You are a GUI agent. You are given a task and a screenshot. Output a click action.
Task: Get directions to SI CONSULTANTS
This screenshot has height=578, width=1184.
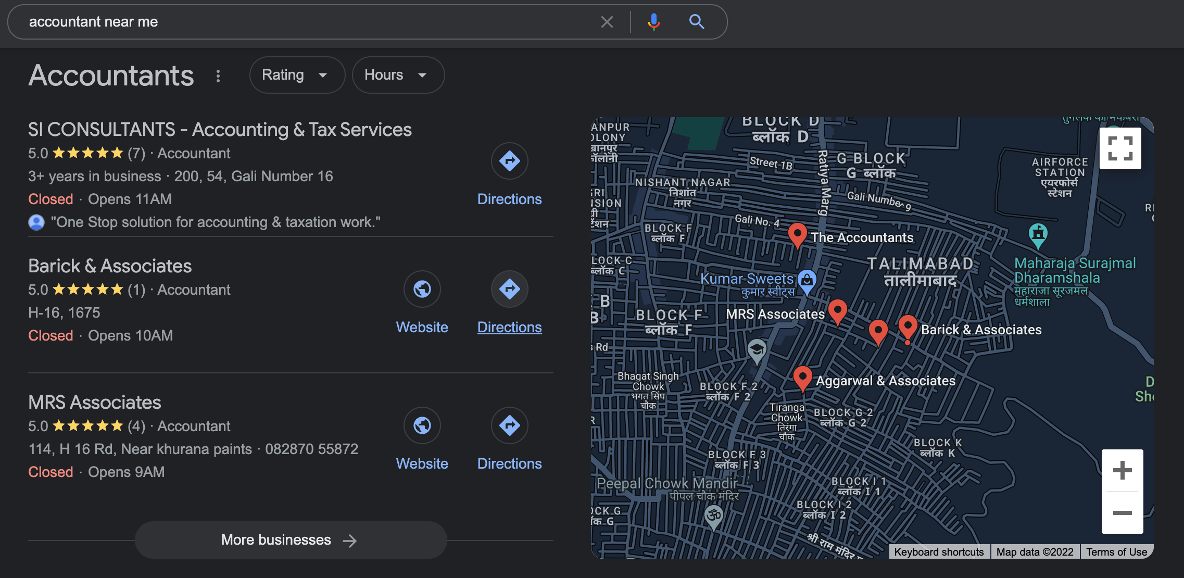pyautogui.click(x=509, y=161)
